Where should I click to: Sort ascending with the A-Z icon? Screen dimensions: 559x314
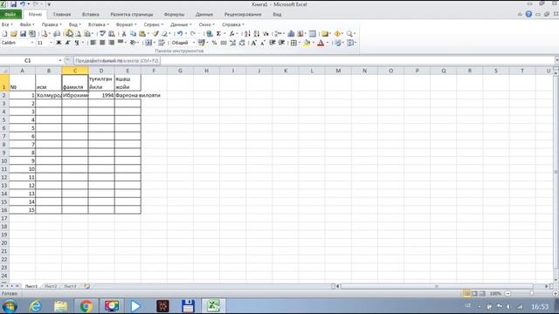247,34
